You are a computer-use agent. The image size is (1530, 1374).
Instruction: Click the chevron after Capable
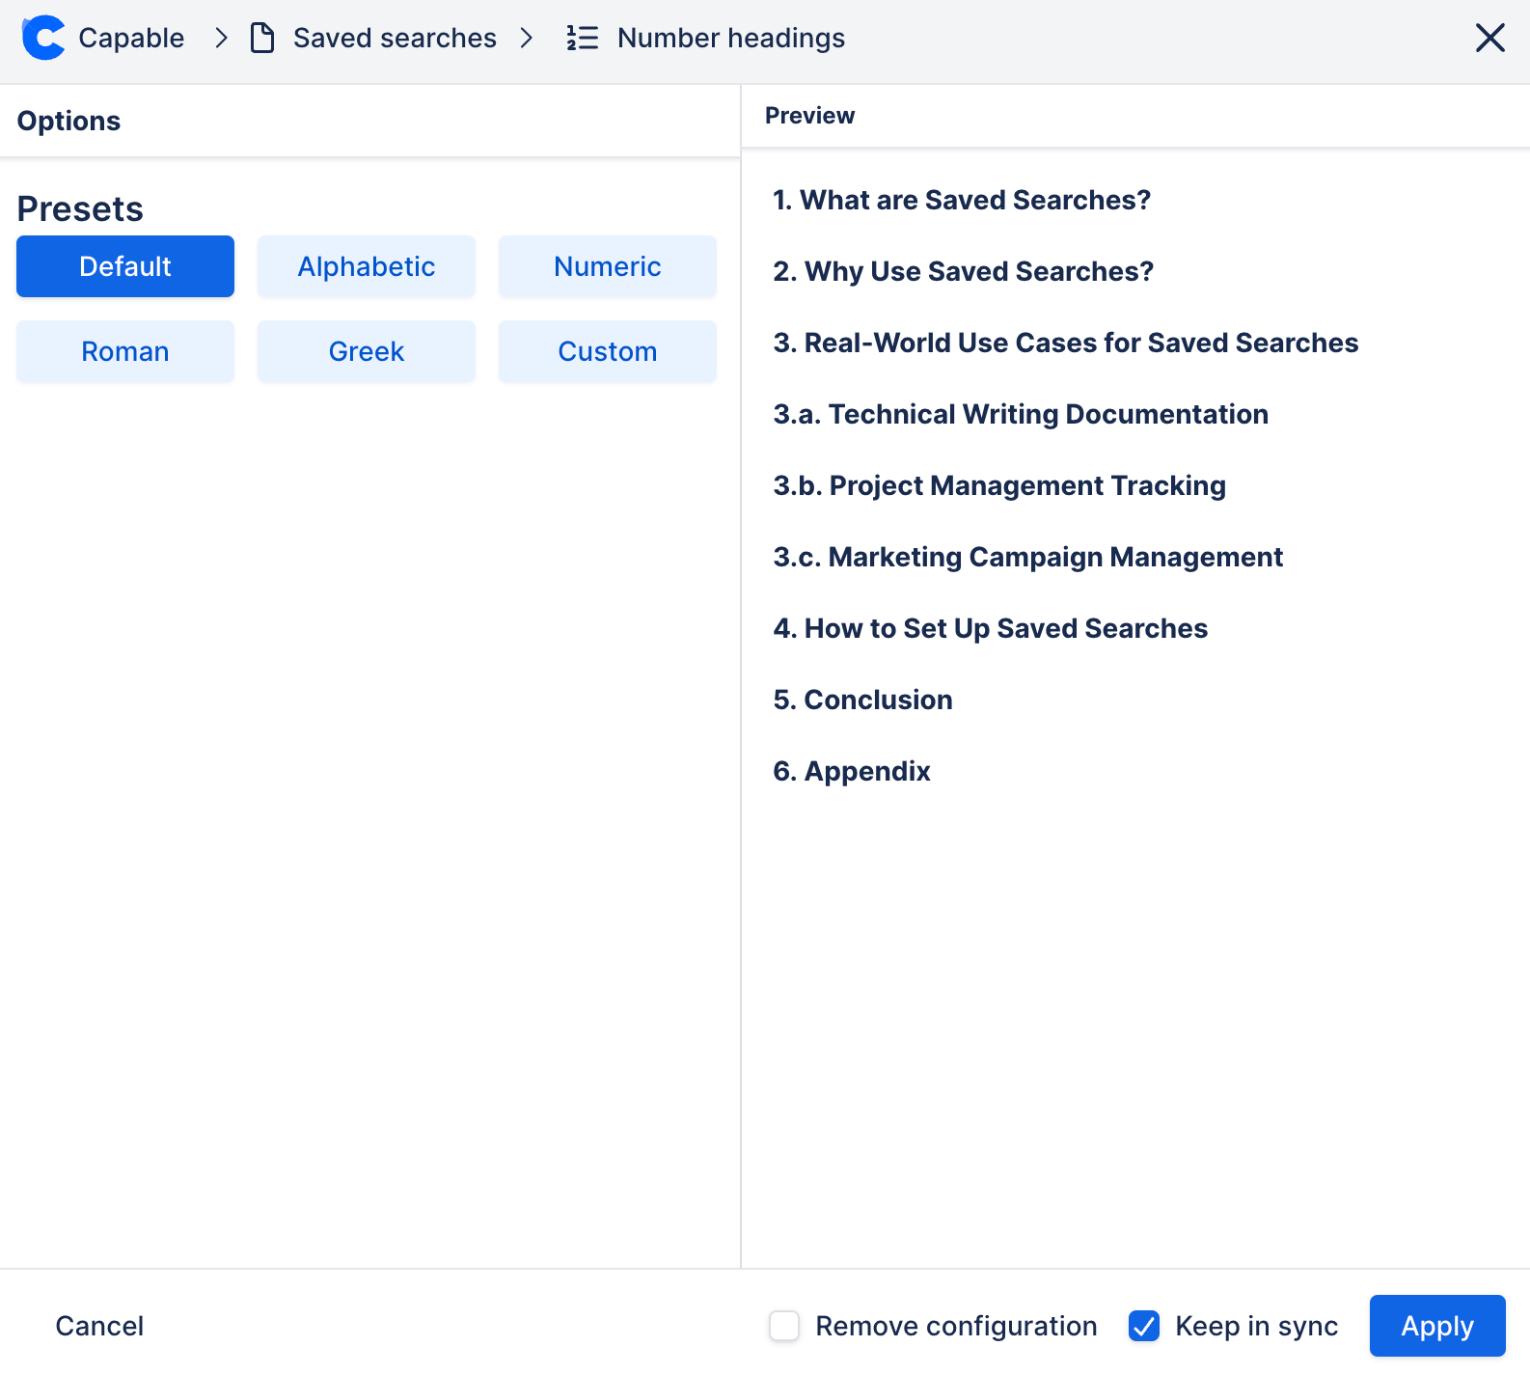click(222, 39)
